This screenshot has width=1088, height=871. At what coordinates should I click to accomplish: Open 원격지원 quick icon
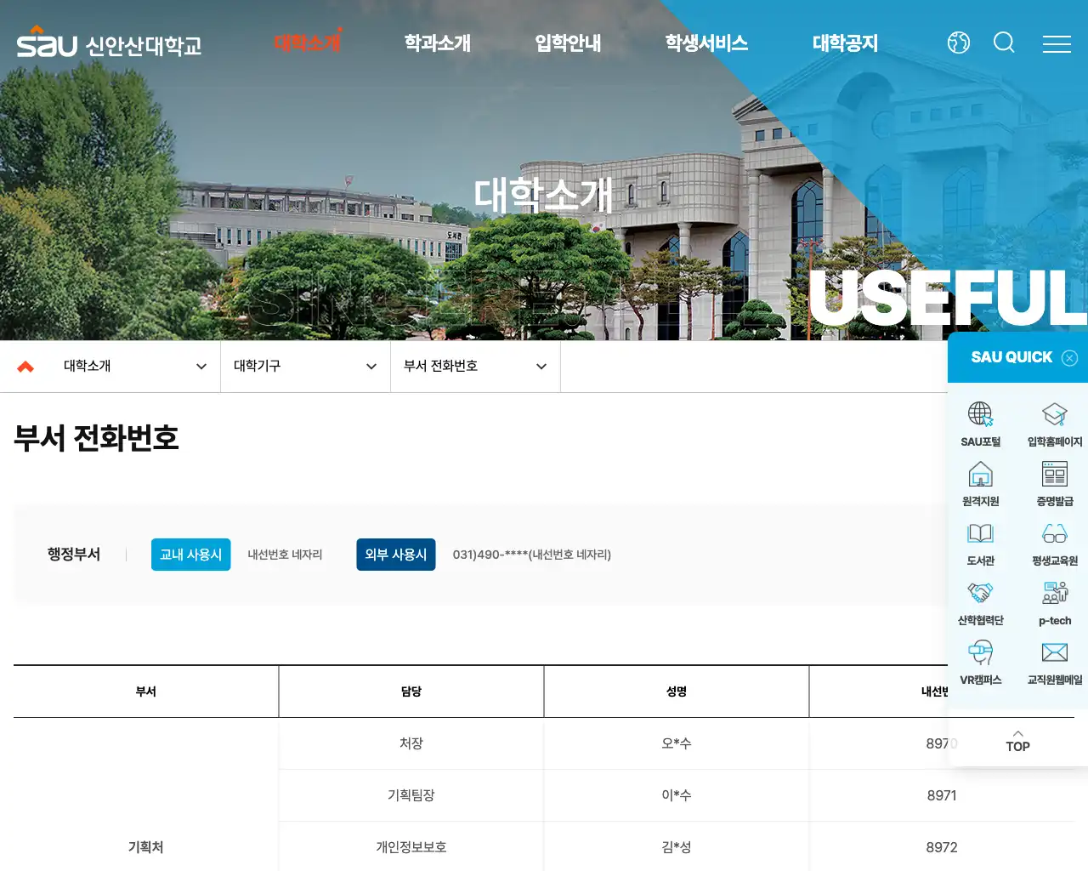click(980, 484)
